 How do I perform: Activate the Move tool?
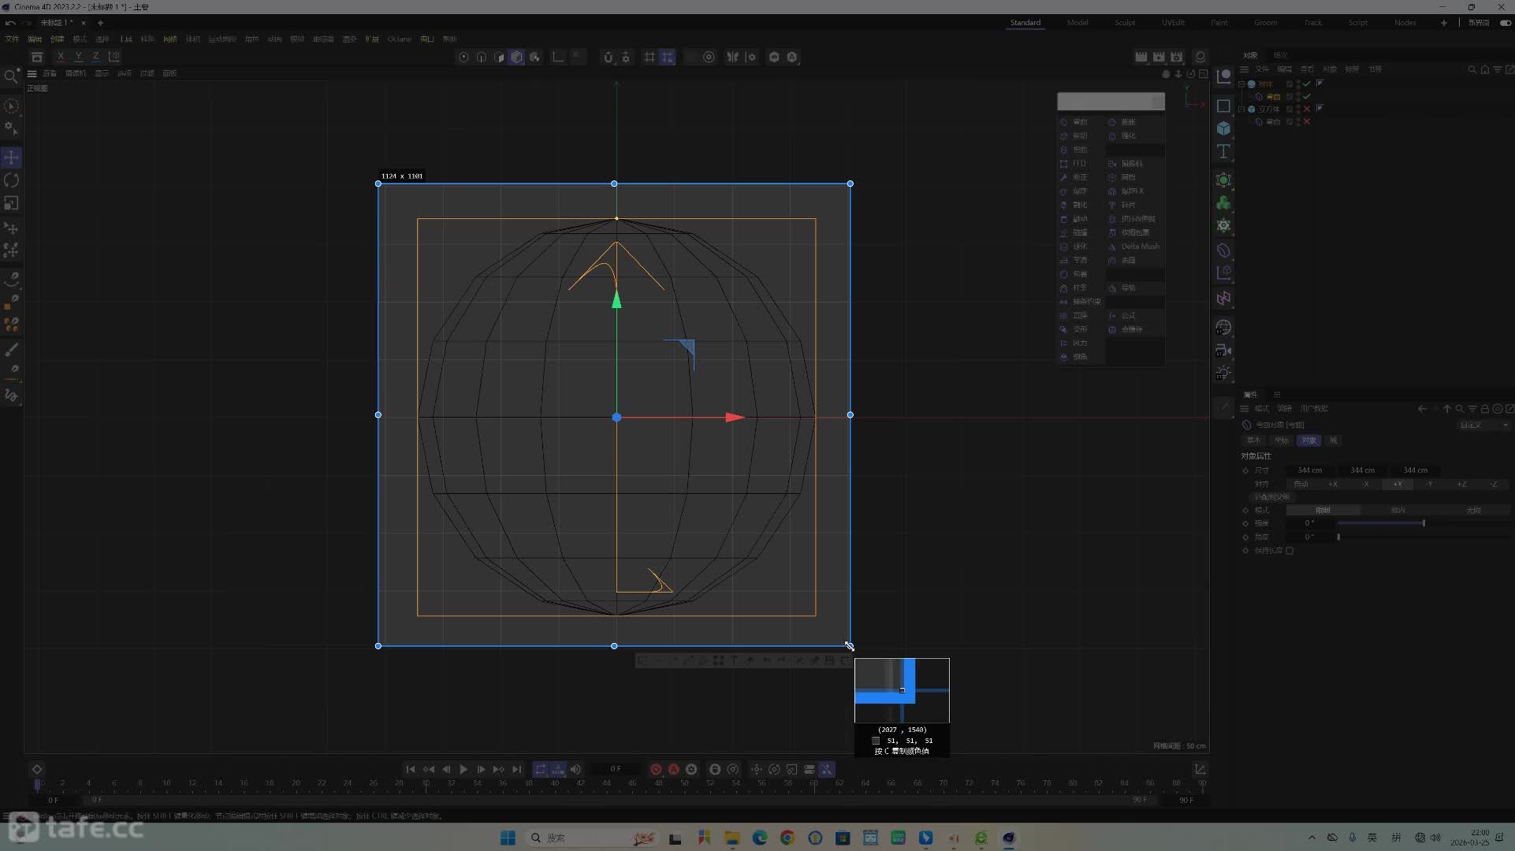11,158
